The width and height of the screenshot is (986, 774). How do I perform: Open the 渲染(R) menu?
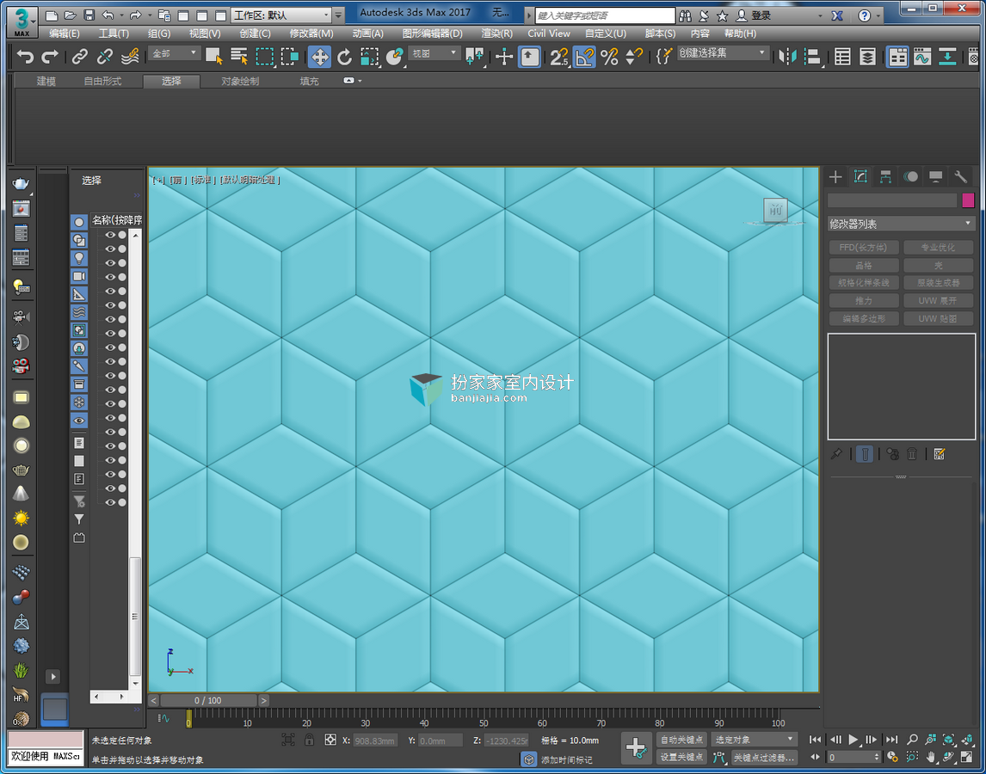496,34
